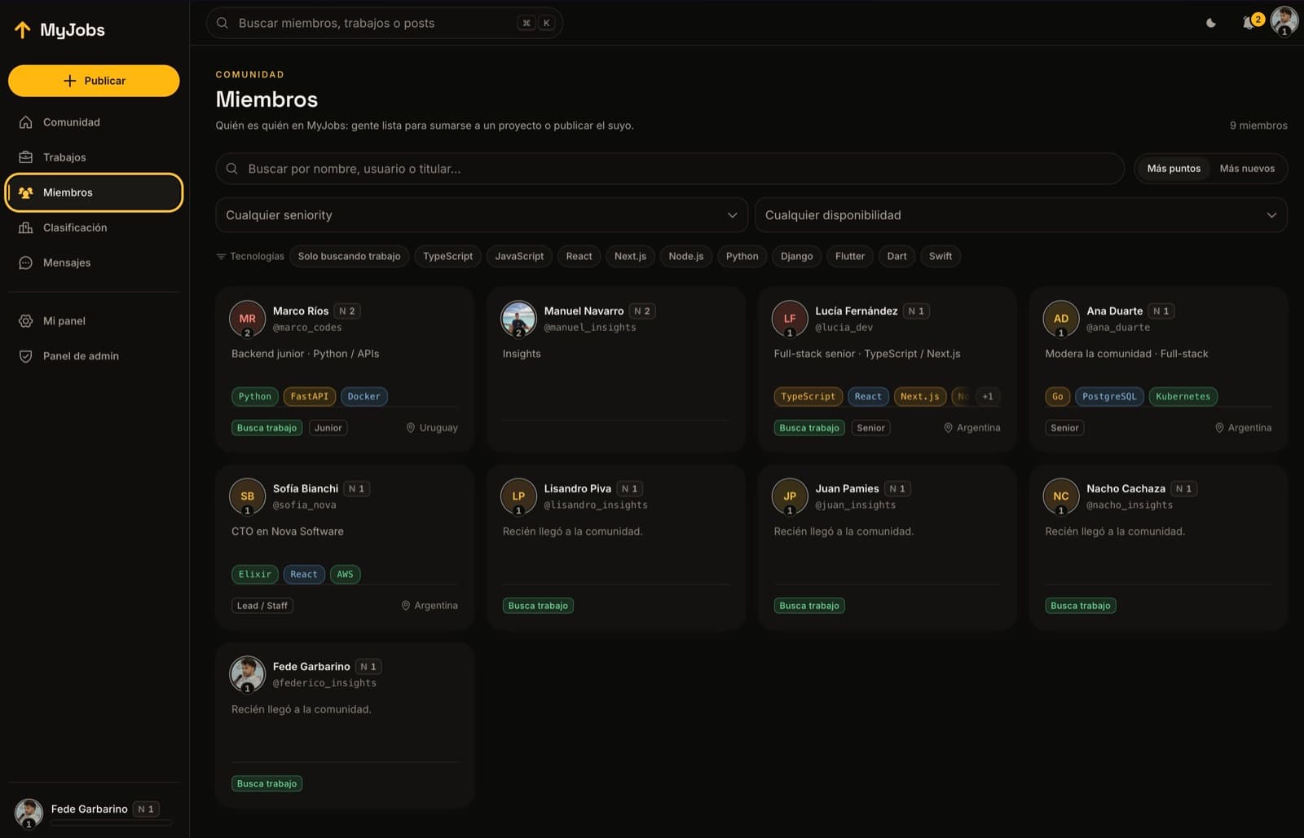Click the Mensajes chat bubble icon

coord(26,262)
